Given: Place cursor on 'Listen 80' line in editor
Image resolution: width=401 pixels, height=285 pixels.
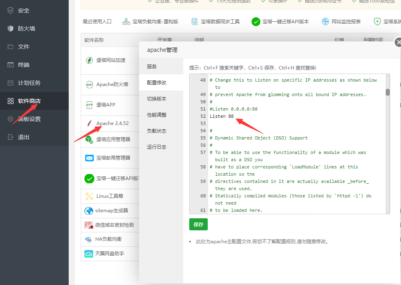Looking at the screenshot, I should click(x=221, y=116).
